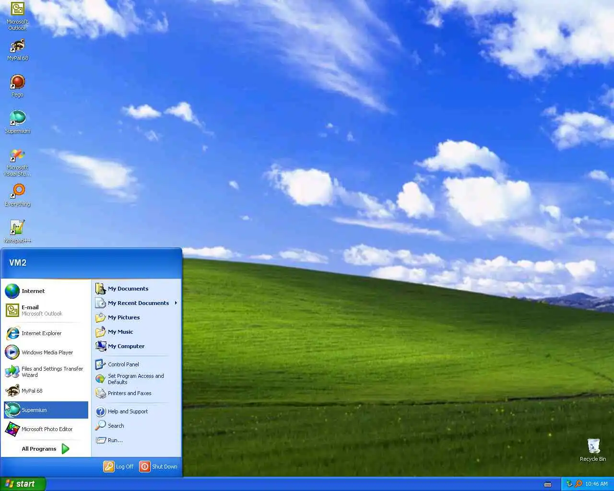Screen dimensions: 614x491
Task: Open Microsoft Photo Editor from Start menu
Action: click(x=46, y=429)
